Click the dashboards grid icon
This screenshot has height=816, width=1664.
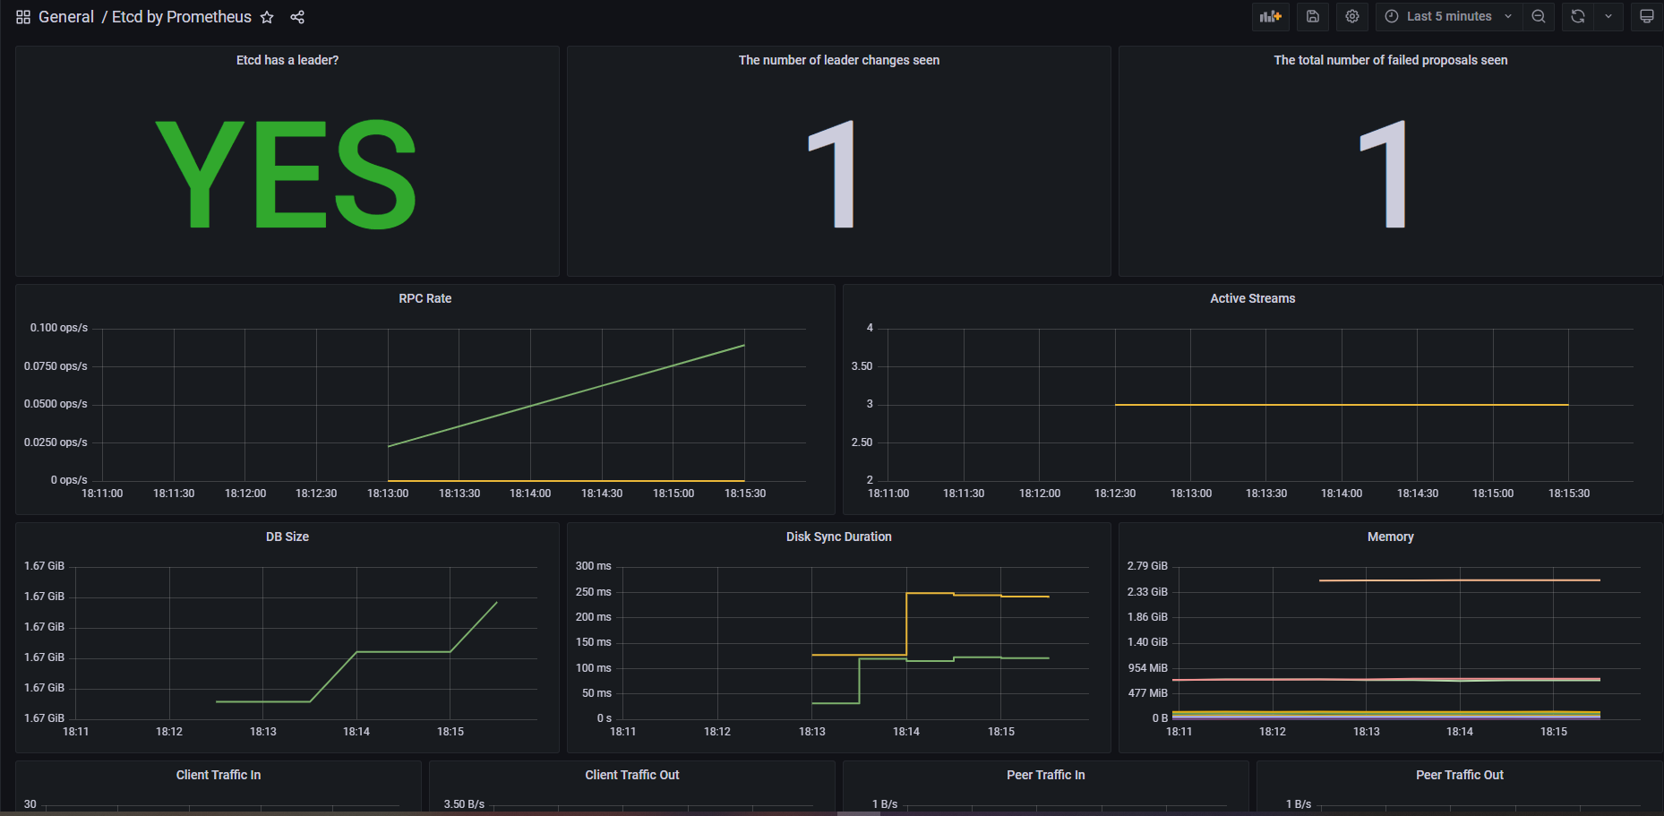tap(23, 17)
